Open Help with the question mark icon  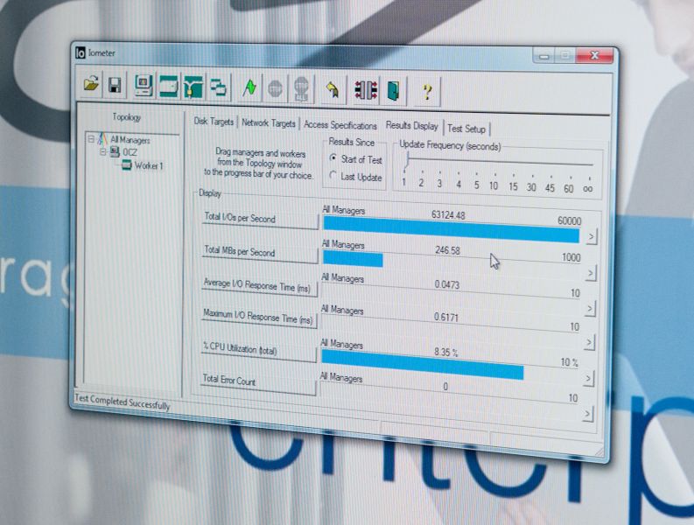point(426,91)
